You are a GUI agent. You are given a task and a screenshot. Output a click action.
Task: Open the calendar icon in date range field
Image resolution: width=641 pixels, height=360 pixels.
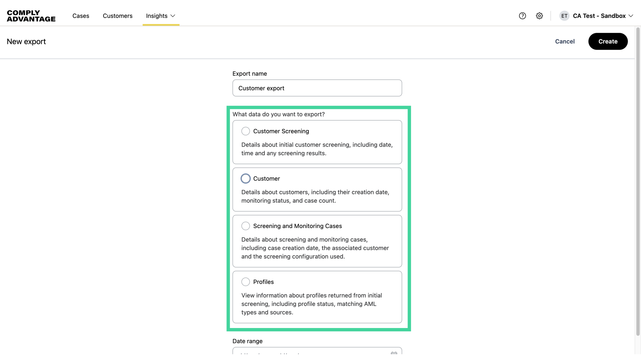[x=394, y=354]
